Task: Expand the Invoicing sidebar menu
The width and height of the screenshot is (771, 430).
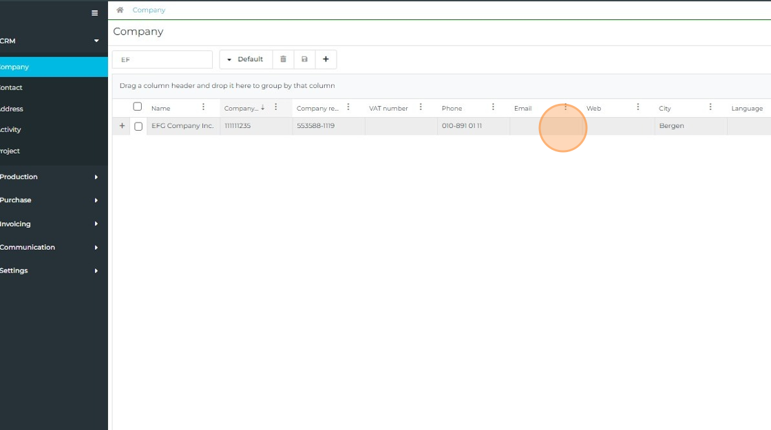Action: 48,224
